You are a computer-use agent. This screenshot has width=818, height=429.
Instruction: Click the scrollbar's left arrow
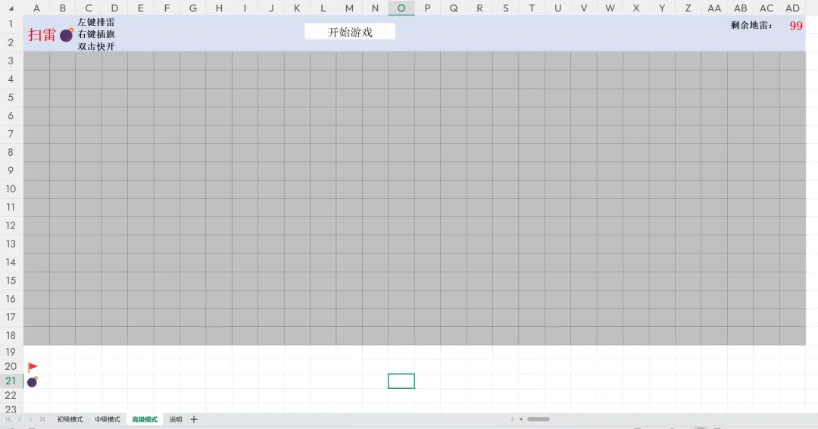coord(520,419)
